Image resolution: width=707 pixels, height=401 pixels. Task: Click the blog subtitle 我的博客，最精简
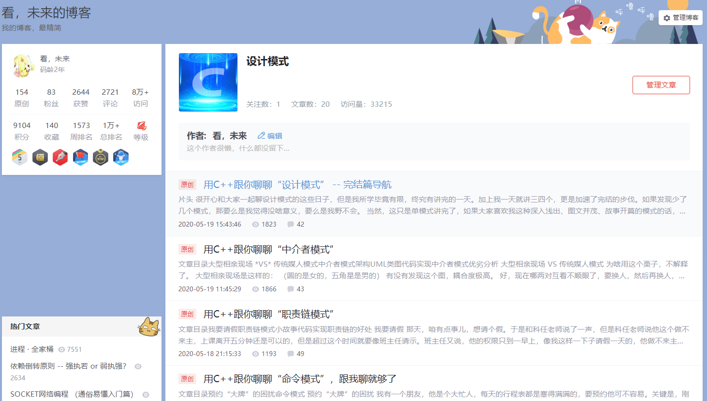(31, 28)
